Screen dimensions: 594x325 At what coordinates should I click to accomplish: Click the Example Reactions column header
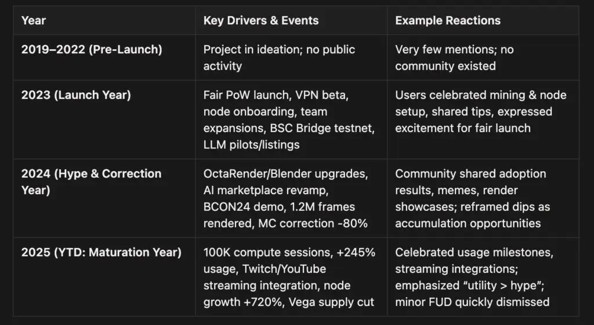(448, 21)
